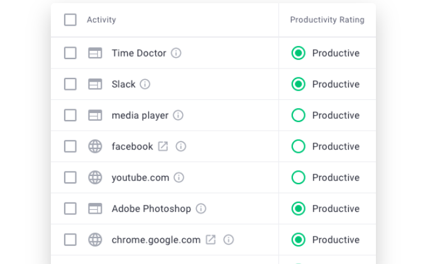Open info icon next to Adobe Photoshop
Image resolution: width=440 pixels, height=264 pixels.
pyautogui.click(x=201, y=209)
